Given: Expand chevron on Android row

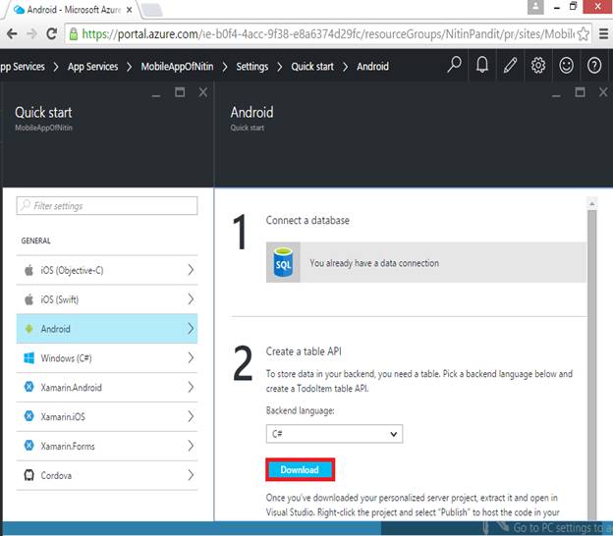Looking at the screenshot, I should pos(191,329).
